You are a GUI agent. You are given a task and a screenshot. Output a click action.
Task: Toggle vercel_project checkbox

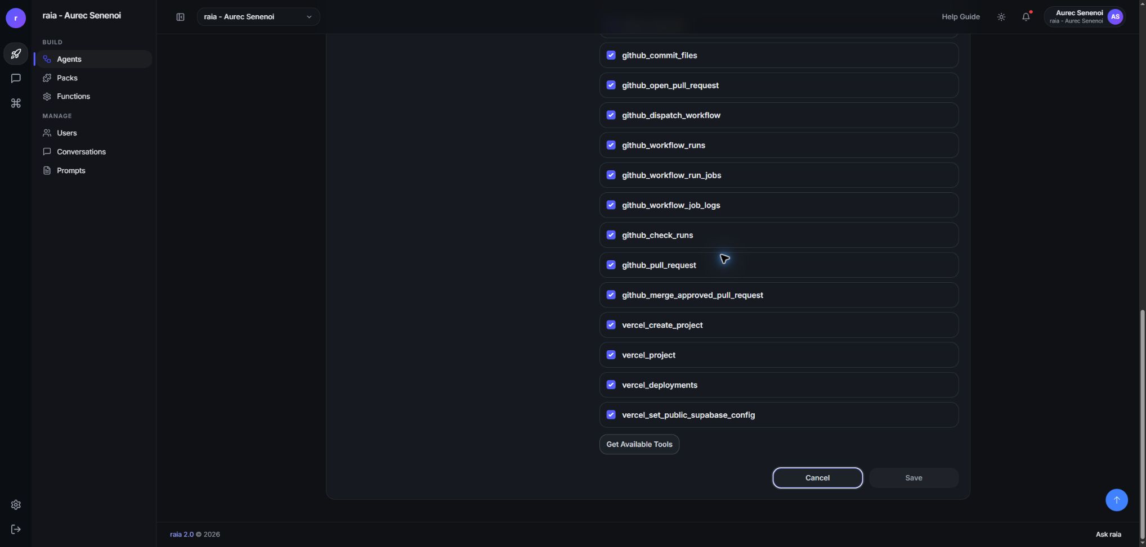click(611, 355)
